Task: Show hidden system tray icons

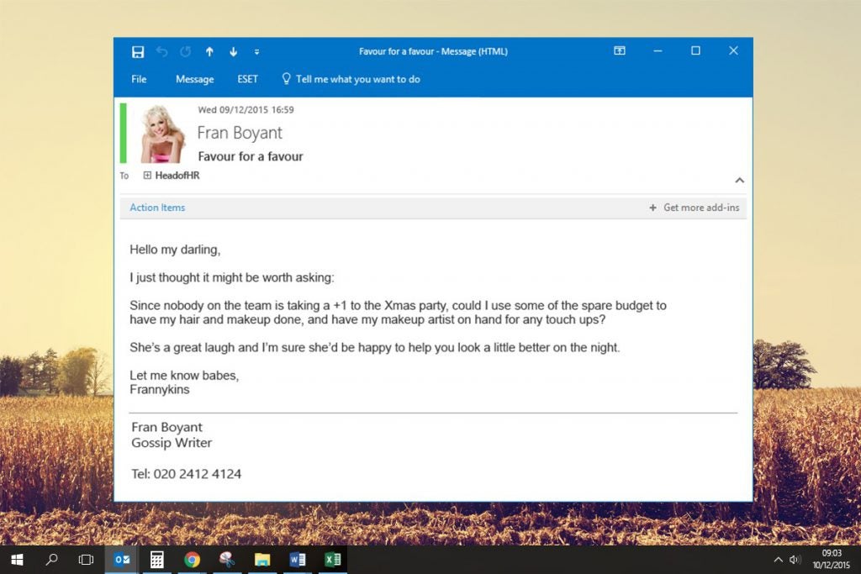Action: (778, 560)
